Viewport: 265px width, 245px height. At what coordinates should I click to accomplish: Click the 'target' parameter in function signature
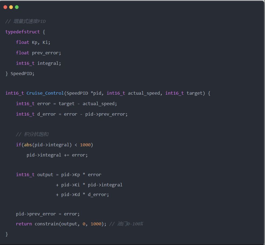(x=194, y=93)
